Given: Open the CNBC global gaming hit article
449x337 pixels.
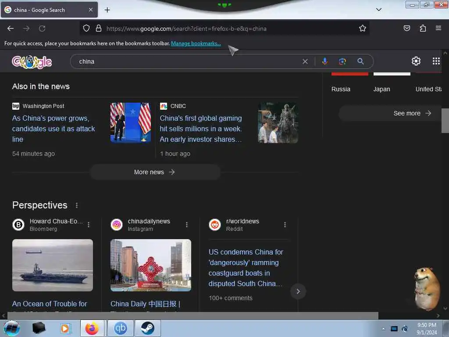Looking at the screenshot, I should click(201, 129).
